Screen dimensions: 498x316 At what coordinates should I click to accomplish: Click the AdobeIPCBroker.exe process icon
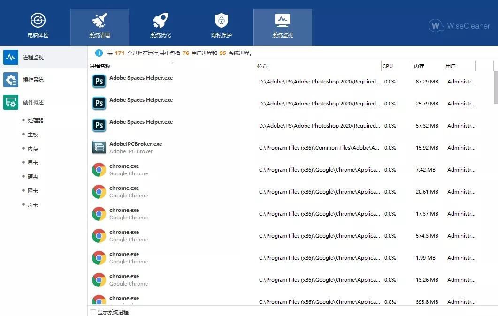coord(99,148)
